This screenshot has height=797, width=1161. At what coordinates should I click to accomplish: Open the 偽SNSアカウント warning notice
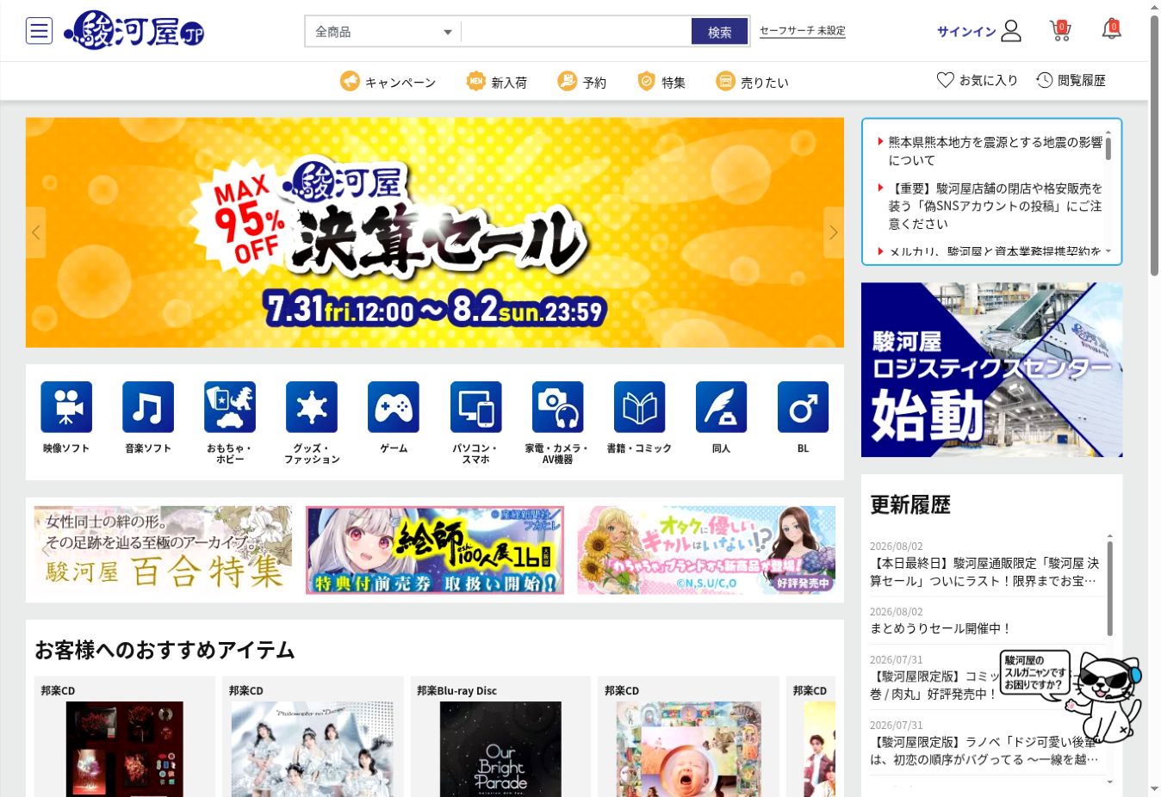coord(995,206)
